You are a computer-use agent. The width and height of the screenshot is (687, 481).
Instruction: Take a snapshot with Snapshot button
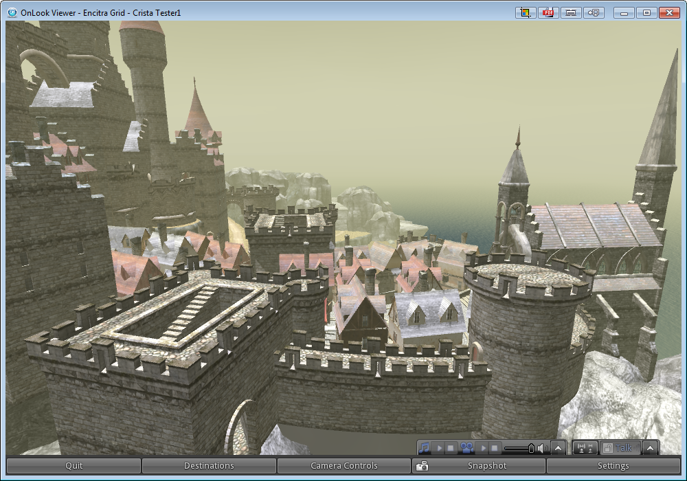coord(479,466)
